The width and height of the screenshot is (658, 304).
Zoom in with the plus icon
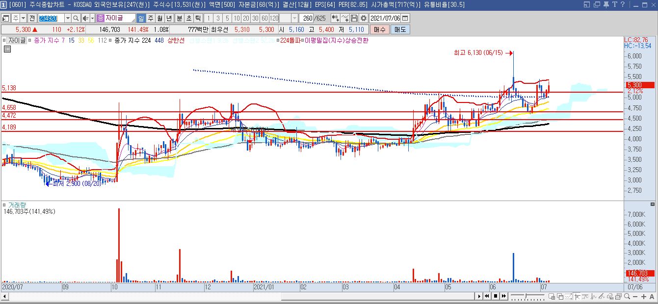coord(644,296)
